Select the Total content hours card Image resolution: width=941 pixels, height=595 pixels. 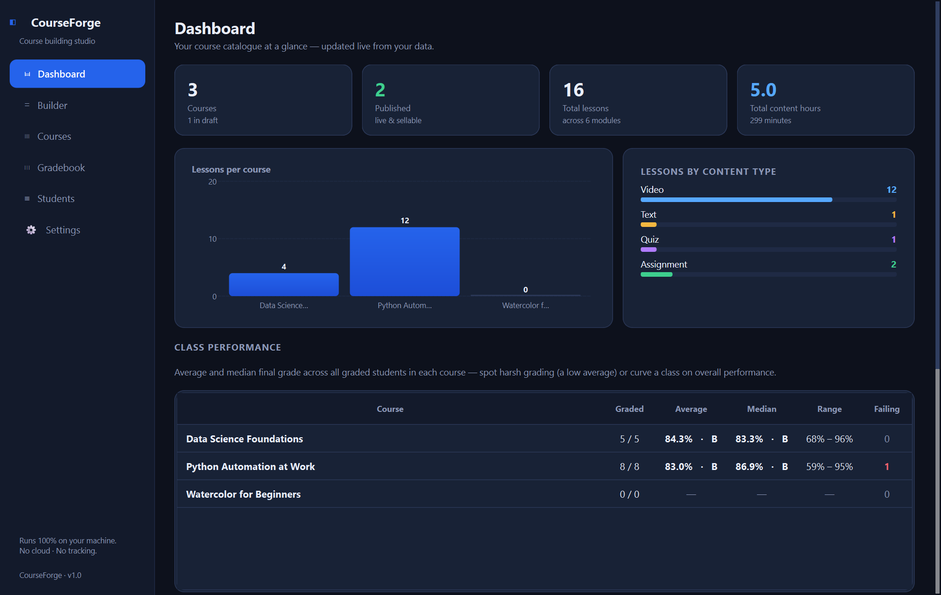click(x=826, y=100)
